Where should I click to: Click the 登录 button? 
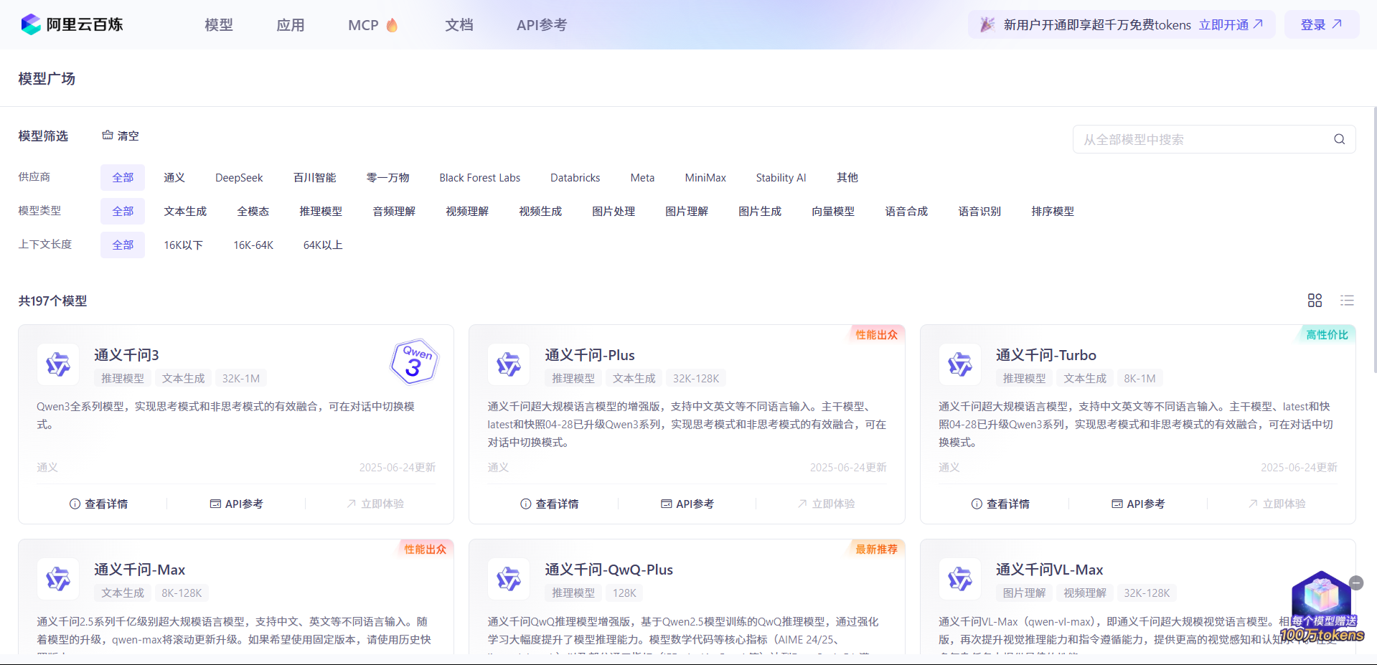point(1321,24)
